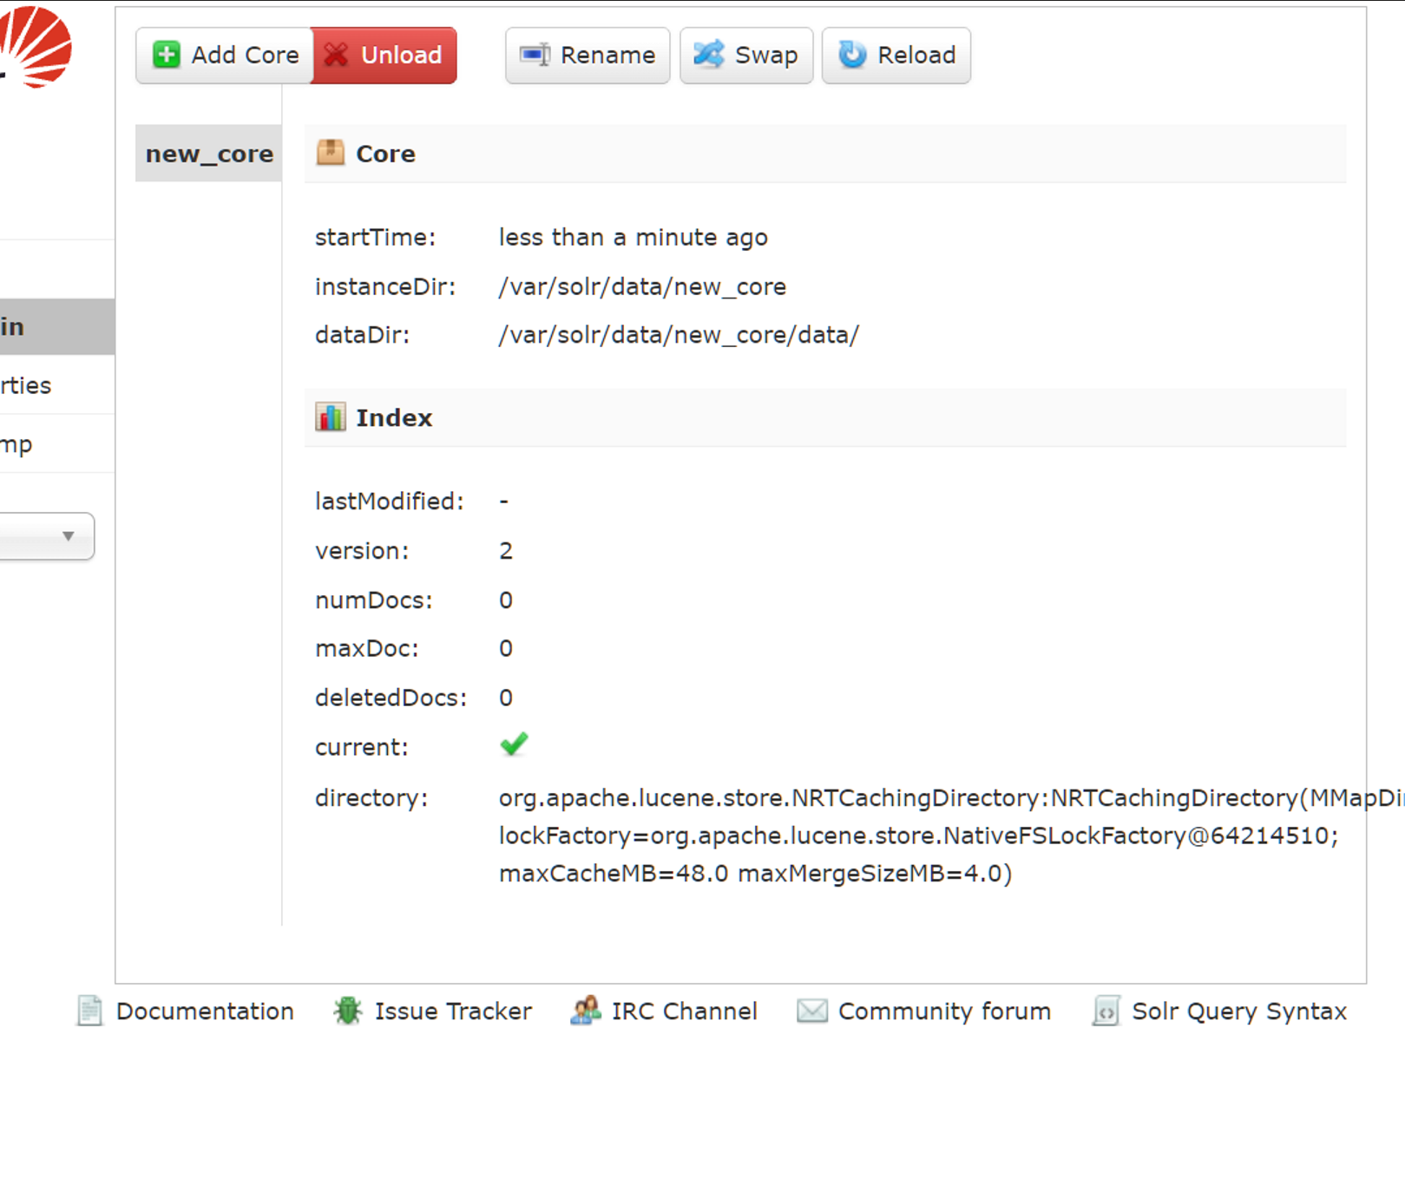Open the Thread Dump sidebar entry

point(16,442)
